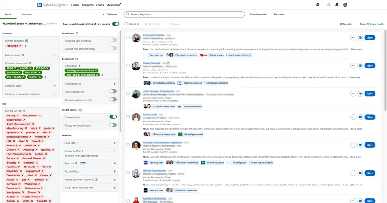Expand Past company filter

pos(55,55)
